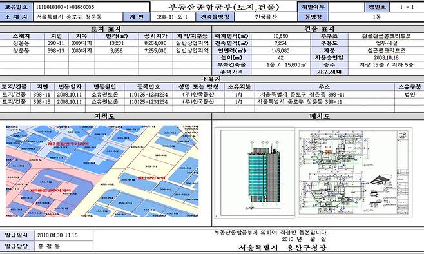Image resolution: width=424 pixels, height=254 pixels.
Task: Click the 토지 표시 section heading
Action: (x=106, y=29)
